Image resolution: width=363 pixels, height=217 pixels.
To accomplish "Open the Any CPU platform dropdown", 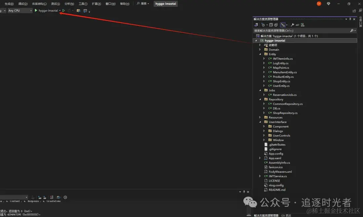I will pos(20,11).
